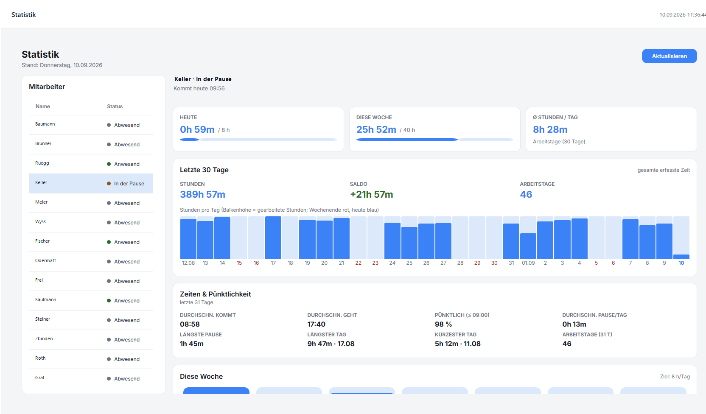Click the Status column header

(x=115, y=106)
